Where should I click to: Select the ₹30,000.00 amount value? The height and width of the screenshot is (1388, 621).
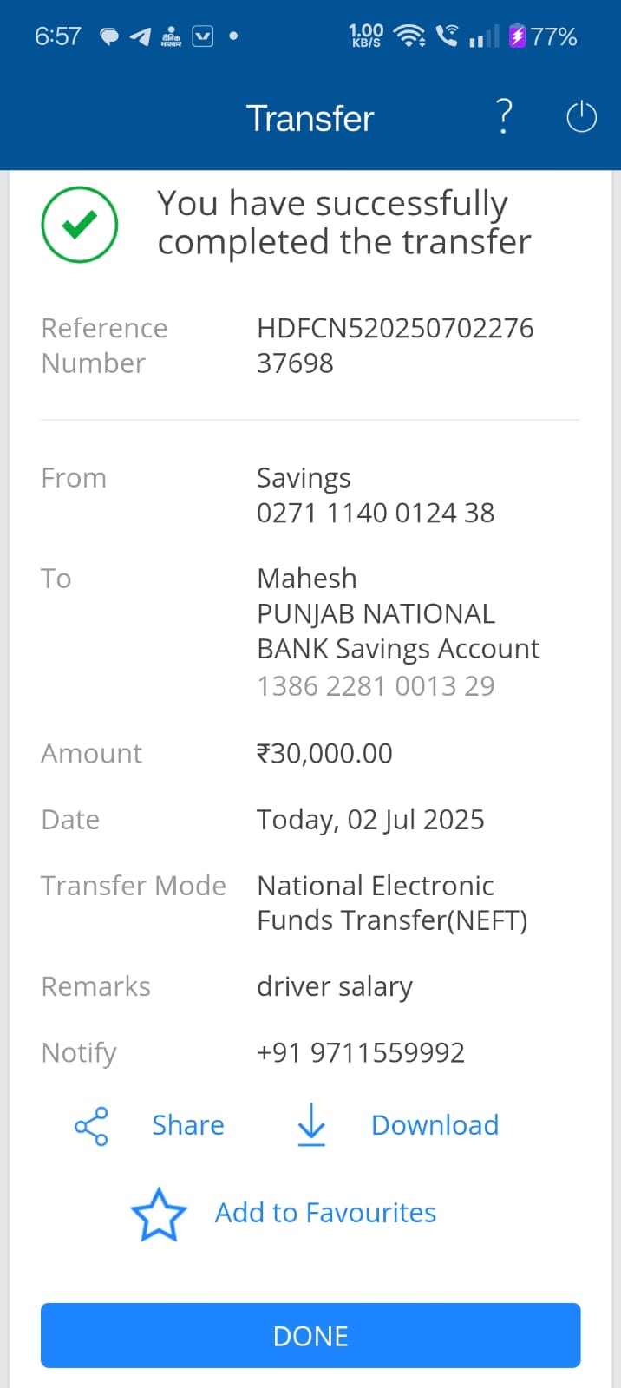click(324, 753)
